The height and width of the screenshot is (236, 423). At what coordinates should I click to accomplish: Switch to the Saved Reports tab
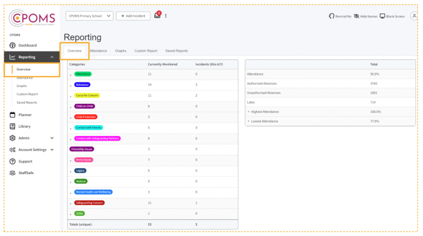click(x=176, y=51)
